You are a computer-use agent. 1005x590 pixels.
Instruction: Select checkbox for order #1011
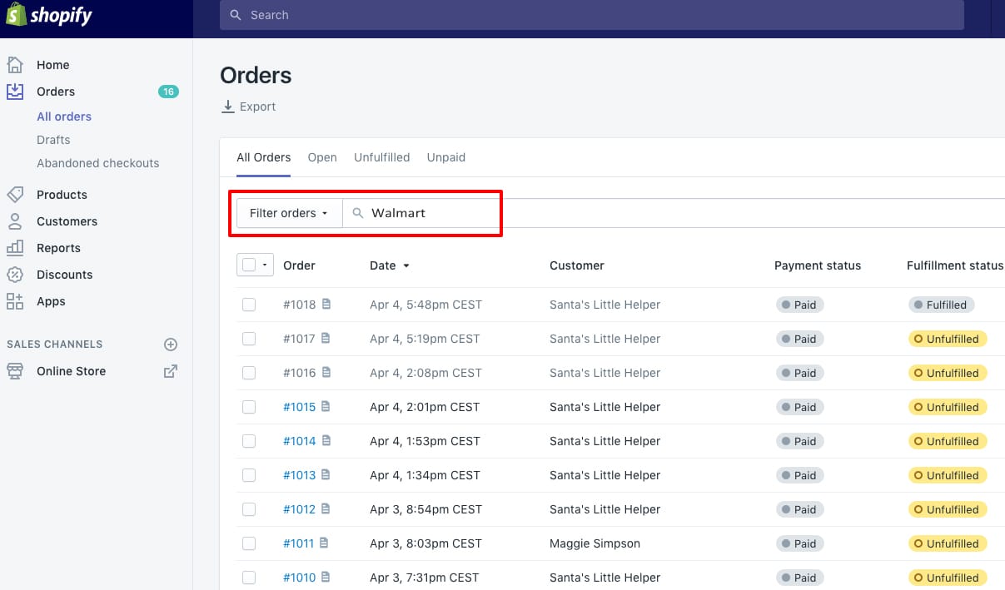coord(249,543)
